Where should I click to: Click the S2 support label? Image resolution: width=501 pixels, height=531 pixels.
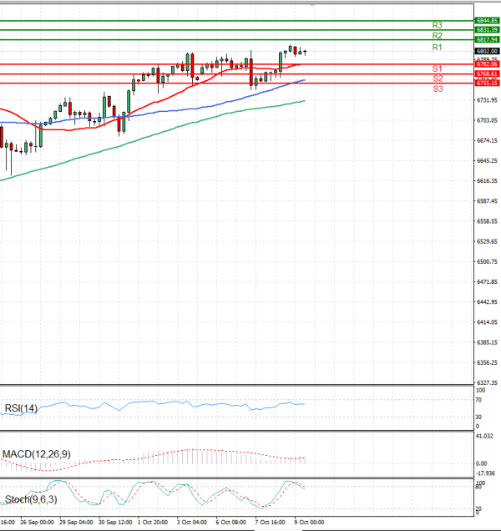click(437, 78)
